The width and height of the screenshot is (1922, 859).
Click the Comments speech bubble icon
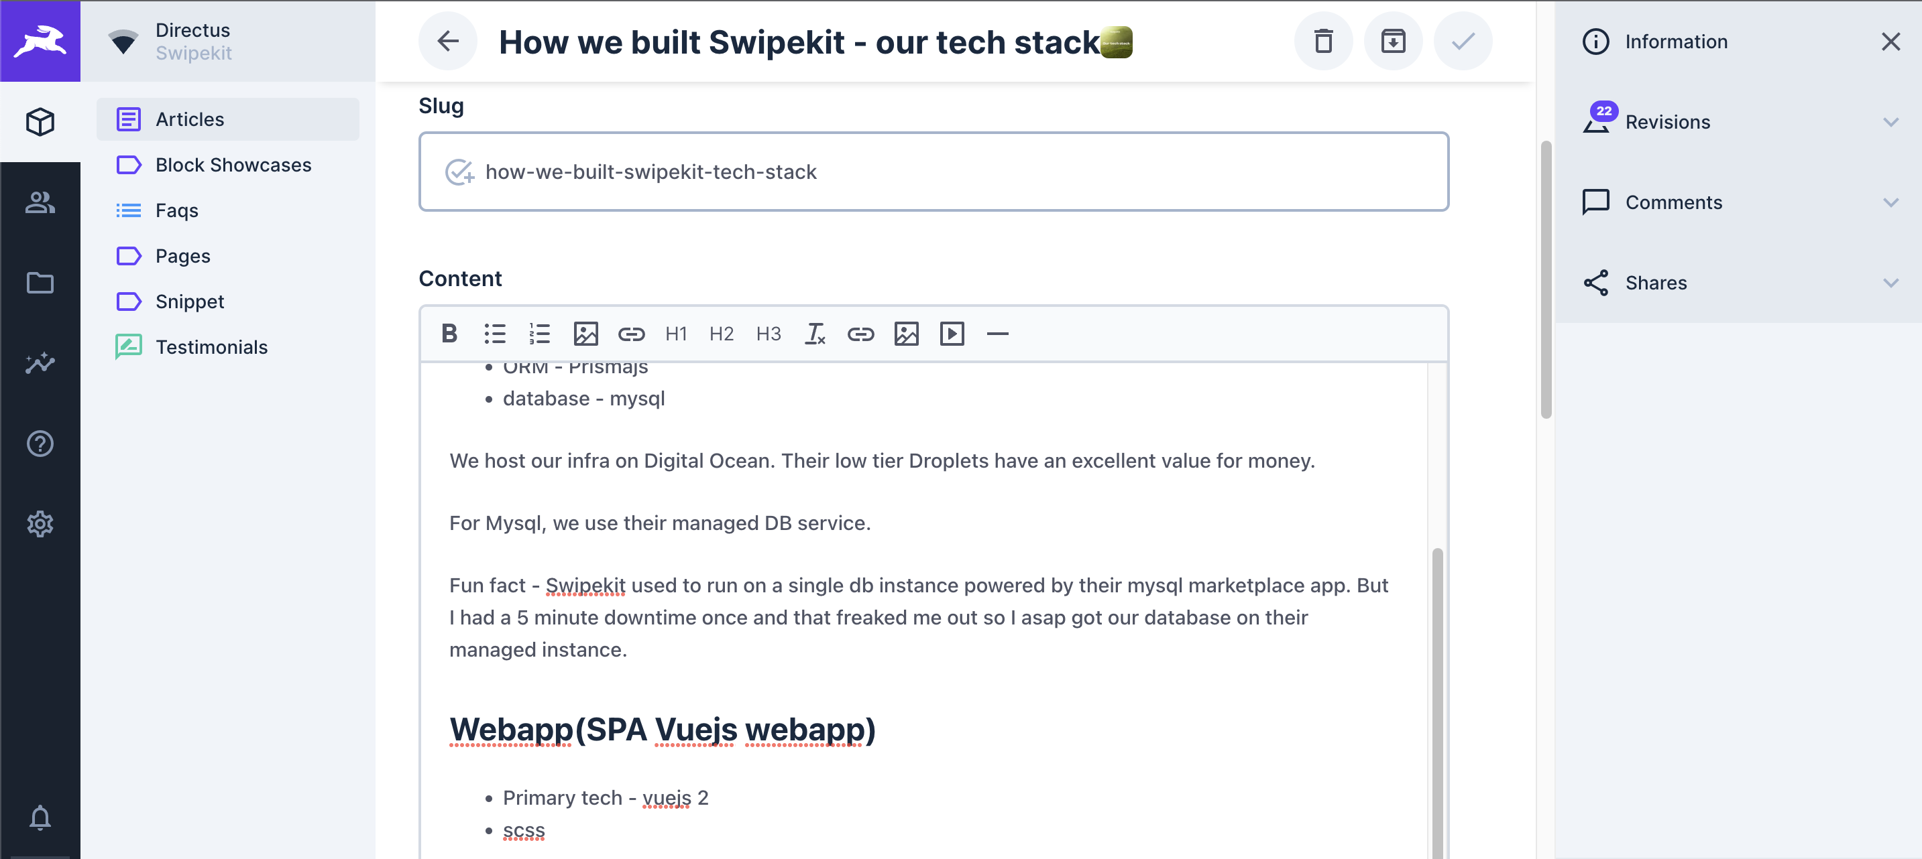pyautogui.click(x=1595, y=202)
